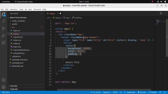
Task: Click the Split Editor Right icon
Action: pos(161,13)
